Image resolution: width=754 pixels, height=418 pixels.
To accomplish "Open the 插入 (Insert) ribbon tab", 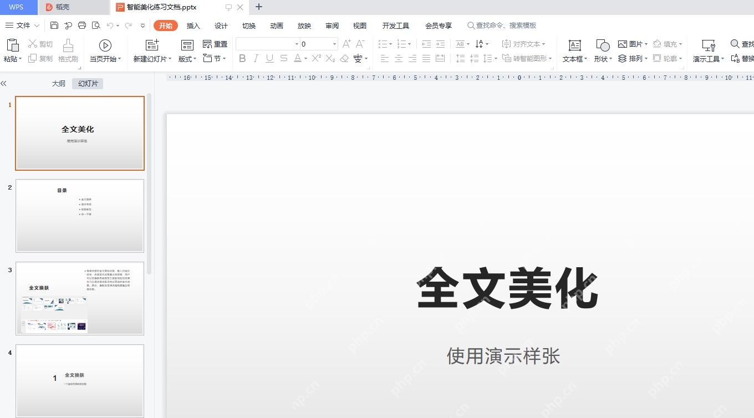I will pos(193,26).
